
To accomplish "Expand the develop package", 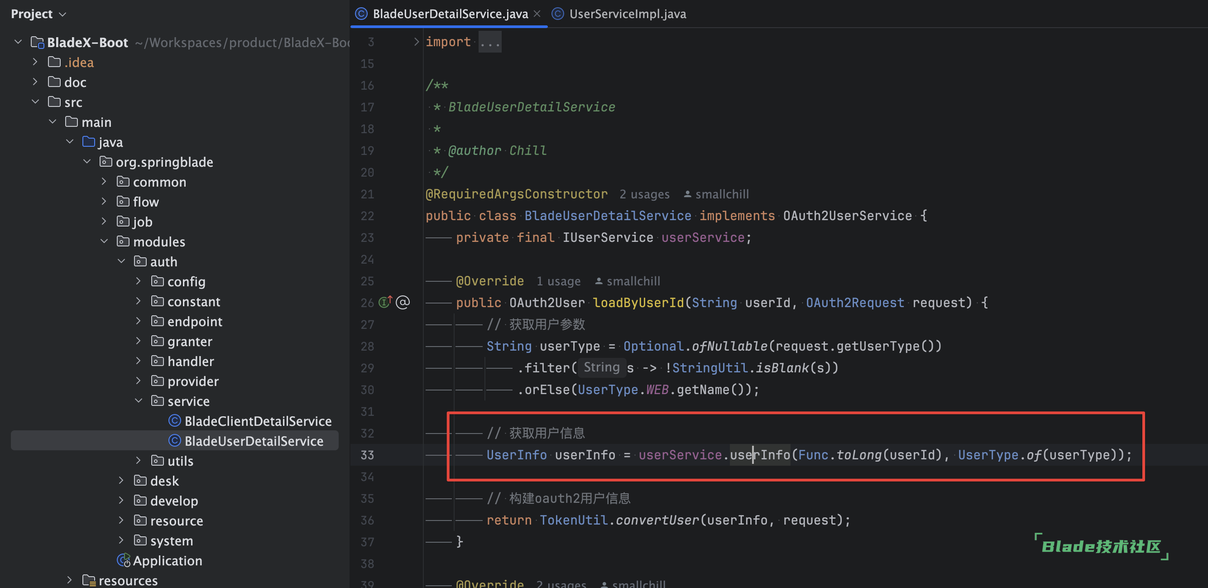I will click(121, 501).
